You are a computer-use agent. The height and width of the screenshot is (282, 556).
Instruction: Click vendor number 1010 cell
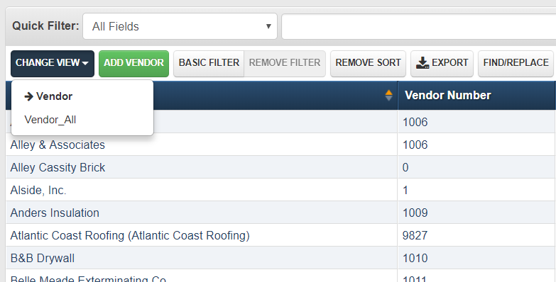pos(477,258)
